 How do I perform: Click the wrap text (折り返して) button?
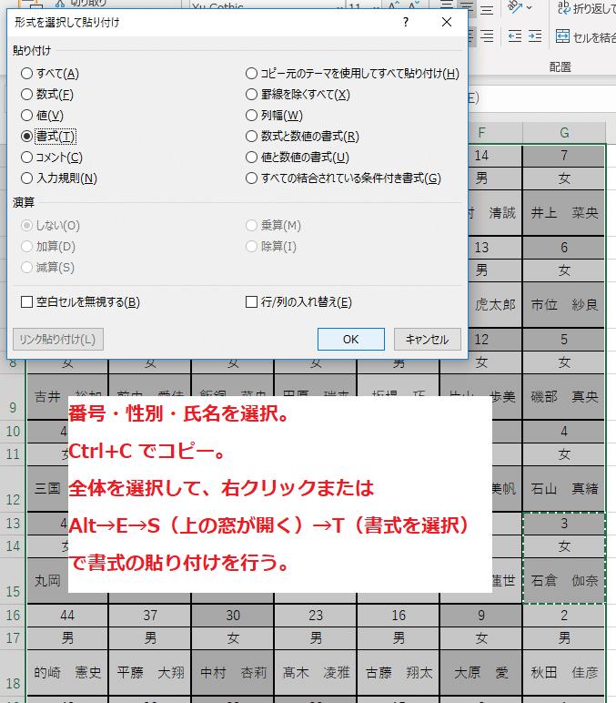(586, 8)
